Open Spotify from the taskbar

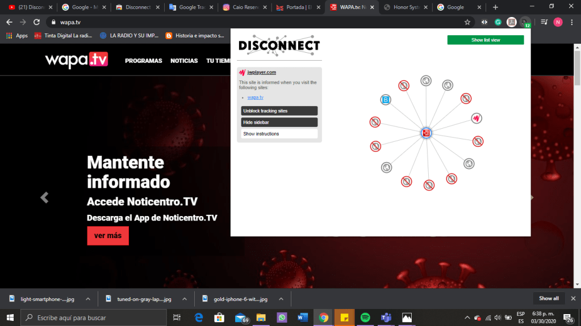point(365,317)
